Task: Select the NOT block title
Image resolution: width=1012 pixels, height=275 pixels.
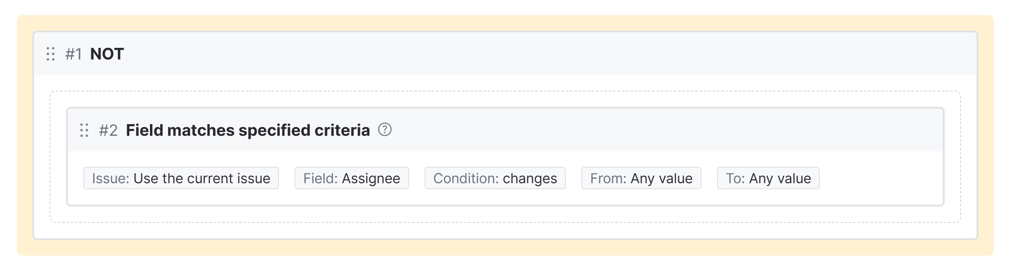Action: [107, 54]
